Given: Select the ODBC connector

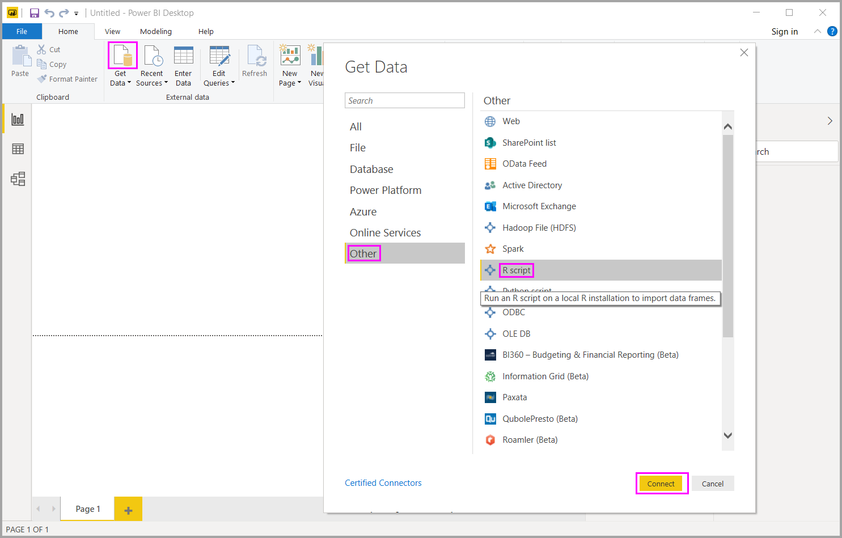Looking at the screenshot, I should click(x=601, y=312).
